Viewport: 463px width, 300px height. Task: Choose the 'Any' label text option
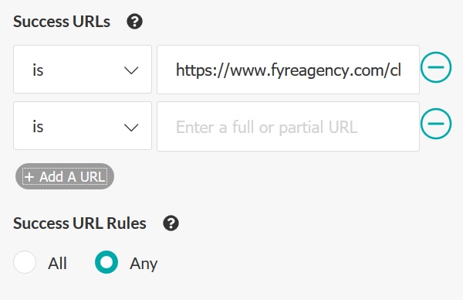144,264
